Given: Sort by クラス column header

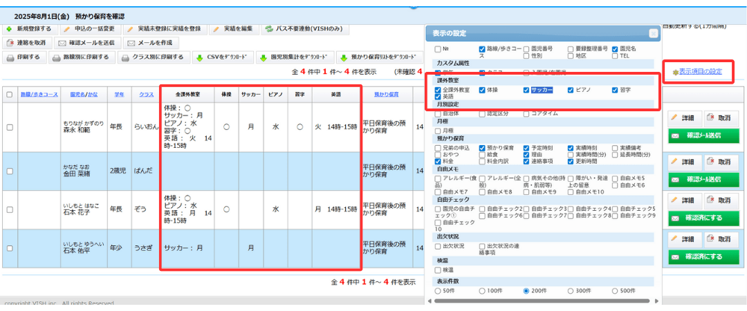Looking at the screenshot, I should pyautogui.click(x=146, y=94).
